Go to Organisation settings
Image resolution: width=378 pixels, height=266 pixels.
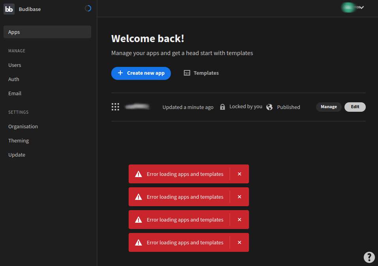pos(23,126)
